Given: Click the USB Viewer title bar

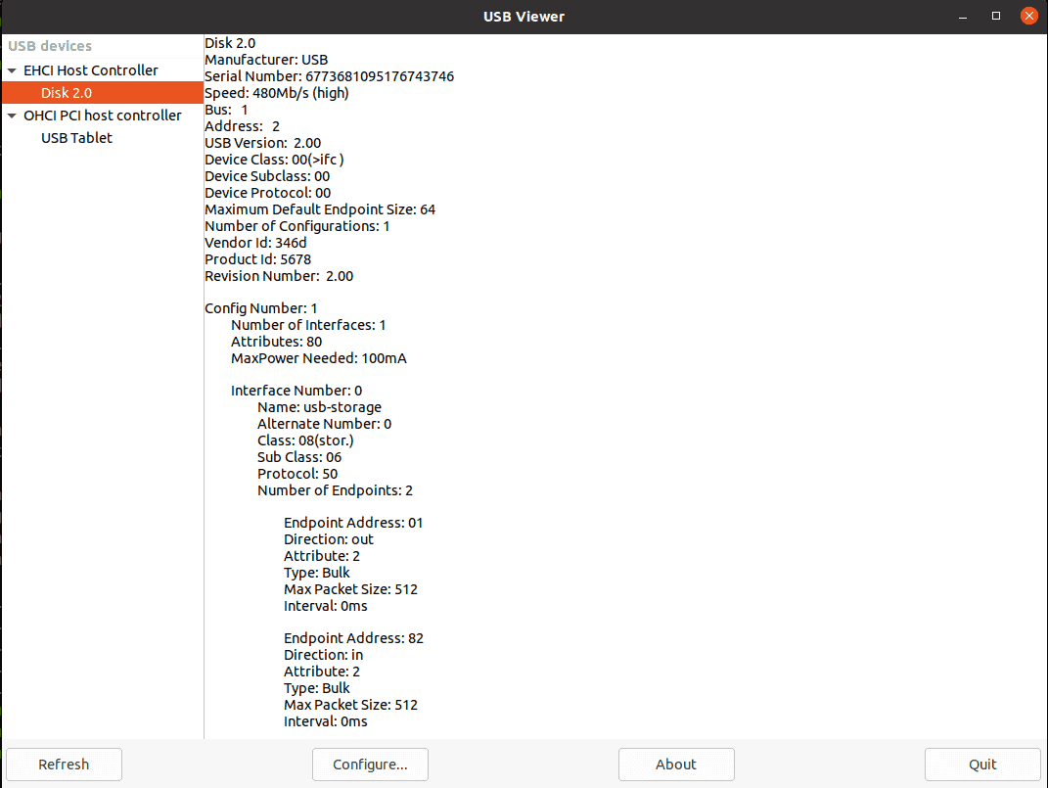Looking at the screenshot, I should point(524,16).
